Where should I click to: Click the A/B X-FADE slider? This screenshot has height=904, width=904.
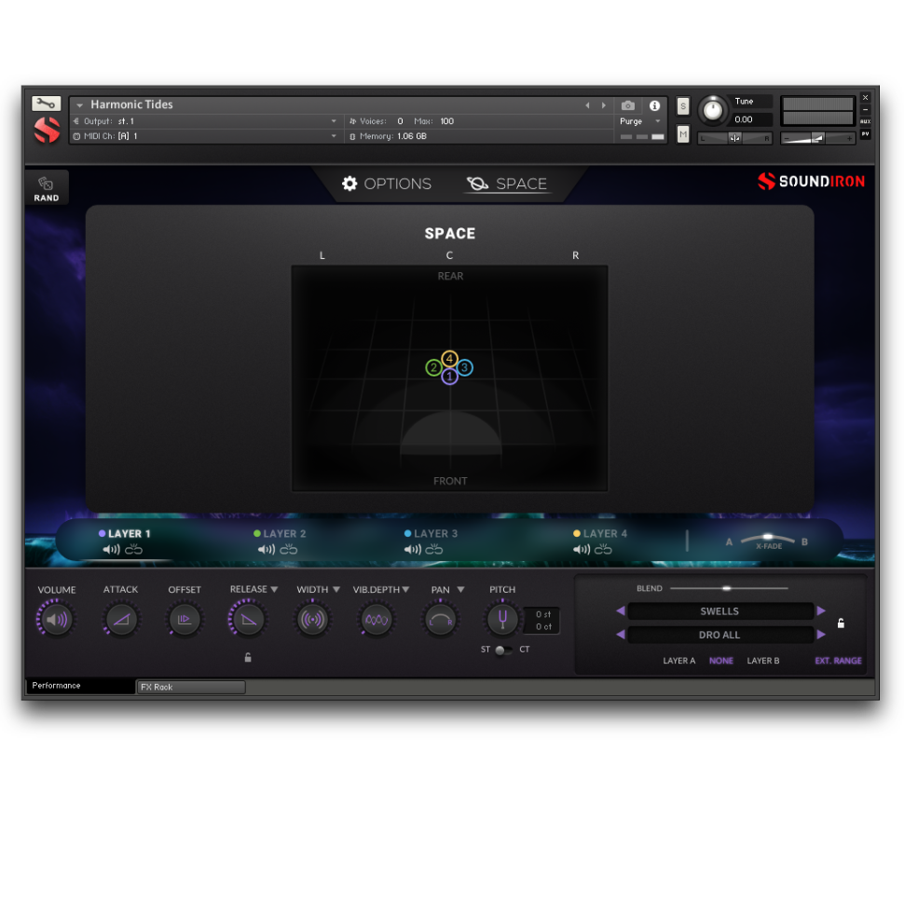pyautogui.click(x=767, y=539)
